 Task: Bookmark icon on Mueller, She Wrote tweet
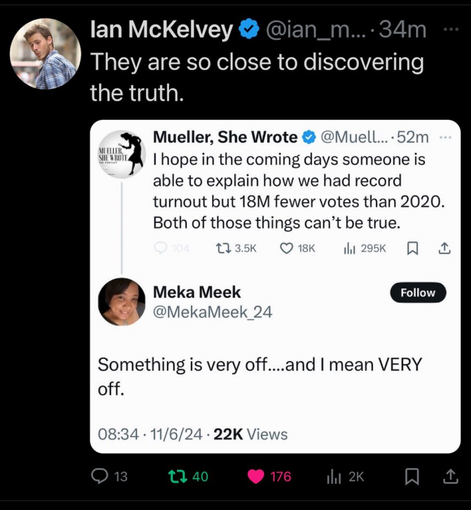click(x=412, y=248)
